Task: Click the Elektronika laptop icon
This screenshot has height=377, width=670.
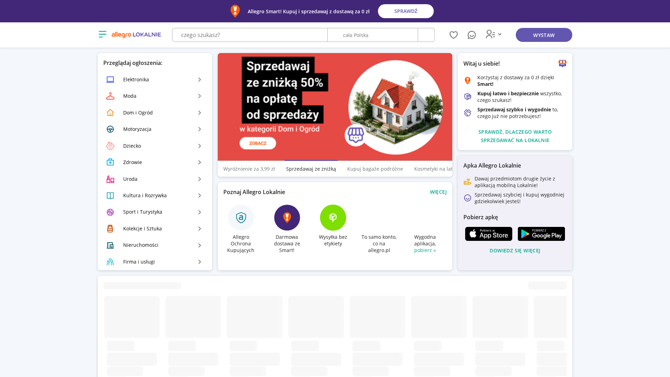Action: point(110,80)
